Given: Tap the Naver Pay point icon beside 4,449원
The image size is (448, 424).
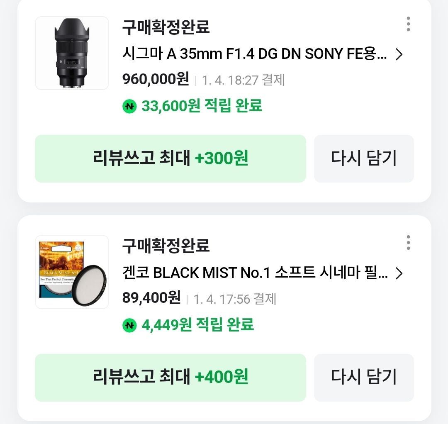Looking at the screenshot, I should click(x=129, y=325).
